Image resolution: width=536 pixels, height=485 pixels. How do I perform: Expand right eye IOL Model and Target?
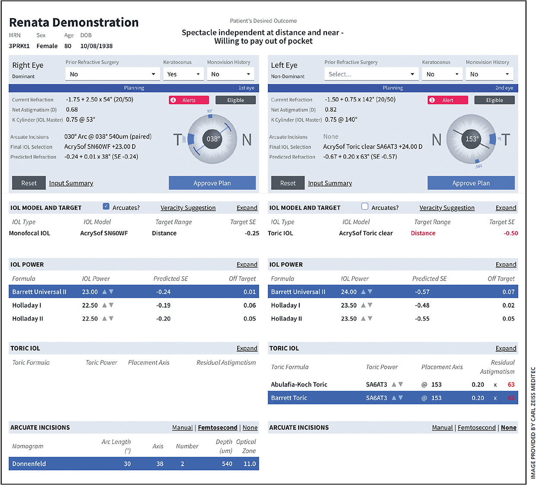pyautogui.click(x=247, y=208)
